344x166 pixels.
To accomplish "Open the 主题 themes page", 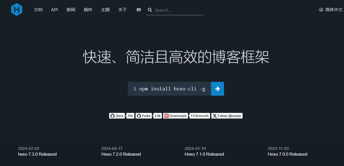I will (x=105, y=10).
